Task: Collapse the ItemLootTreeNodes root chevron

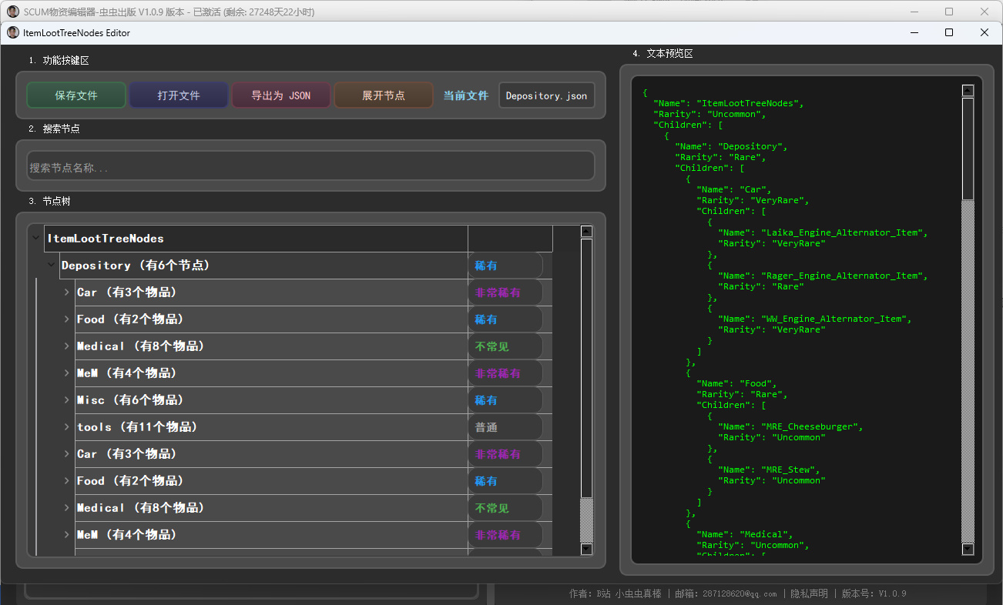Action: click(x=35, y=239)
